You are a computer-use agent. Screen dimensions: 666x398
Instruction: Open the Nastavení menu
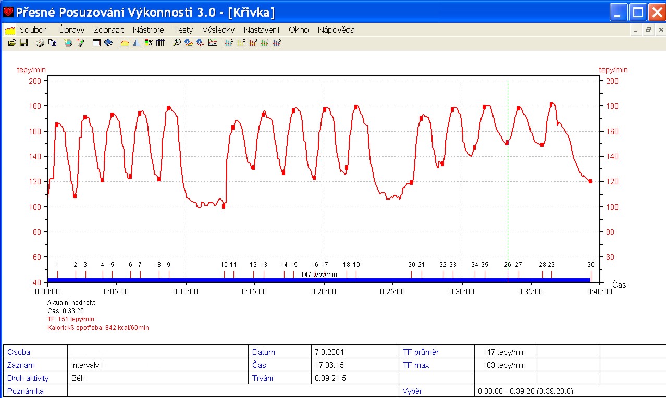tap(262, 30)
